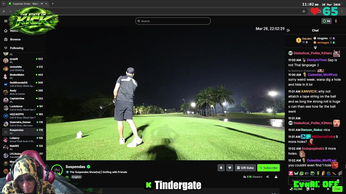
Task: Expand the gift leaderboard chevron
Action: coord(315,48)
